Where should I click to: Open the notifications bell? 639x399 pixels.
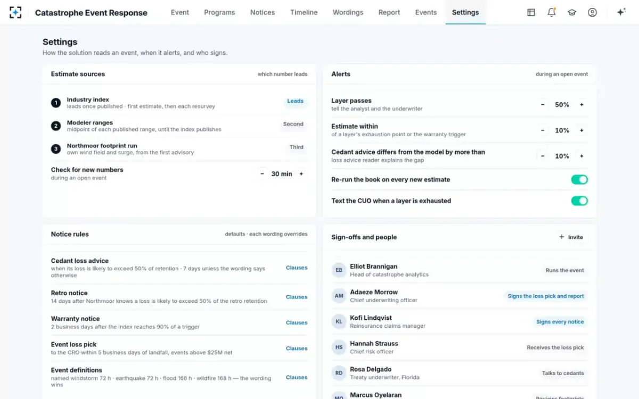pos(551,12)
